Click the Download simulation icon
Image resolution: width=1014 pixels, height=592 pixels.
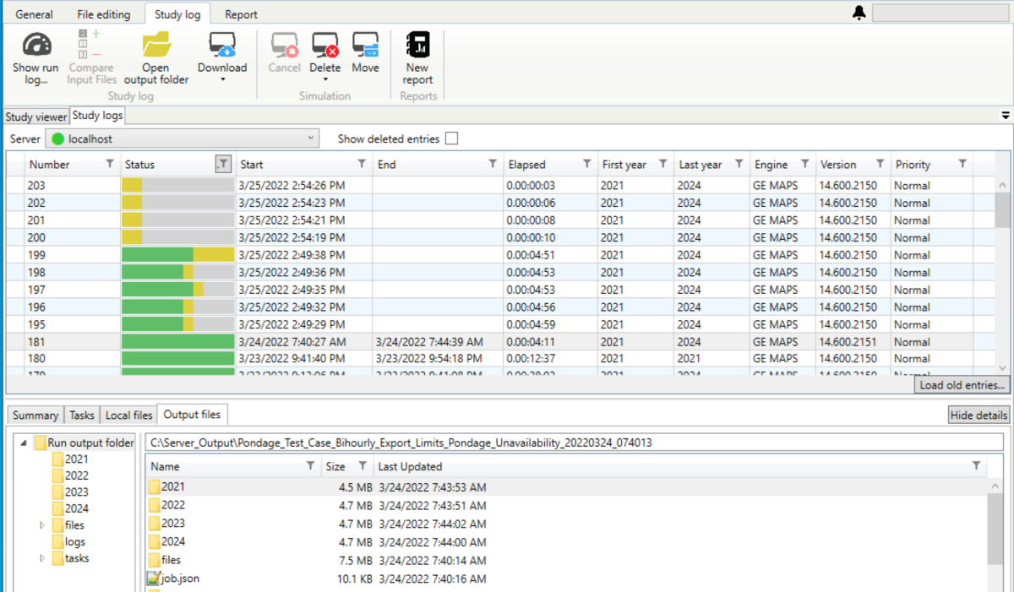[222, 44]
